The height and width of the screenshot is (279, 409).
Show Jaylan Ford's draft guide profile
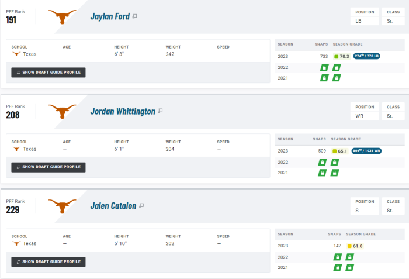pos(48,73)
